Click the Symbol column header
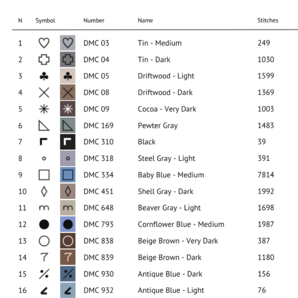The image size is (298, 298). (x=45, y=21)
